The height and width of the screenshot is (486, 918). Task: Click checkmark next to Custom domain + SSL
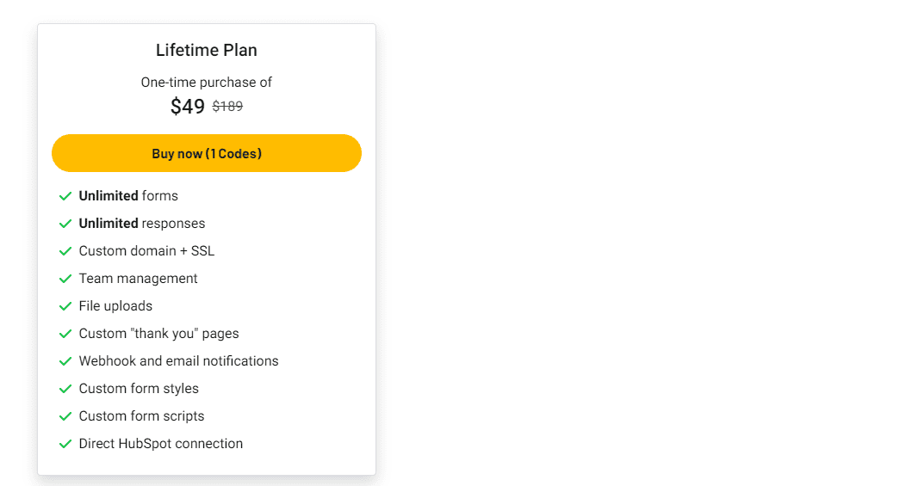click(x=65, y=251)
